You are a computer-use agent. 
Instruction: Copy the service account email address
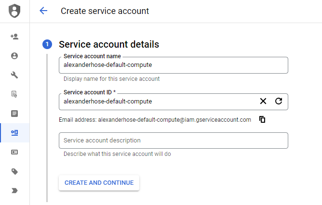point(262,119)
